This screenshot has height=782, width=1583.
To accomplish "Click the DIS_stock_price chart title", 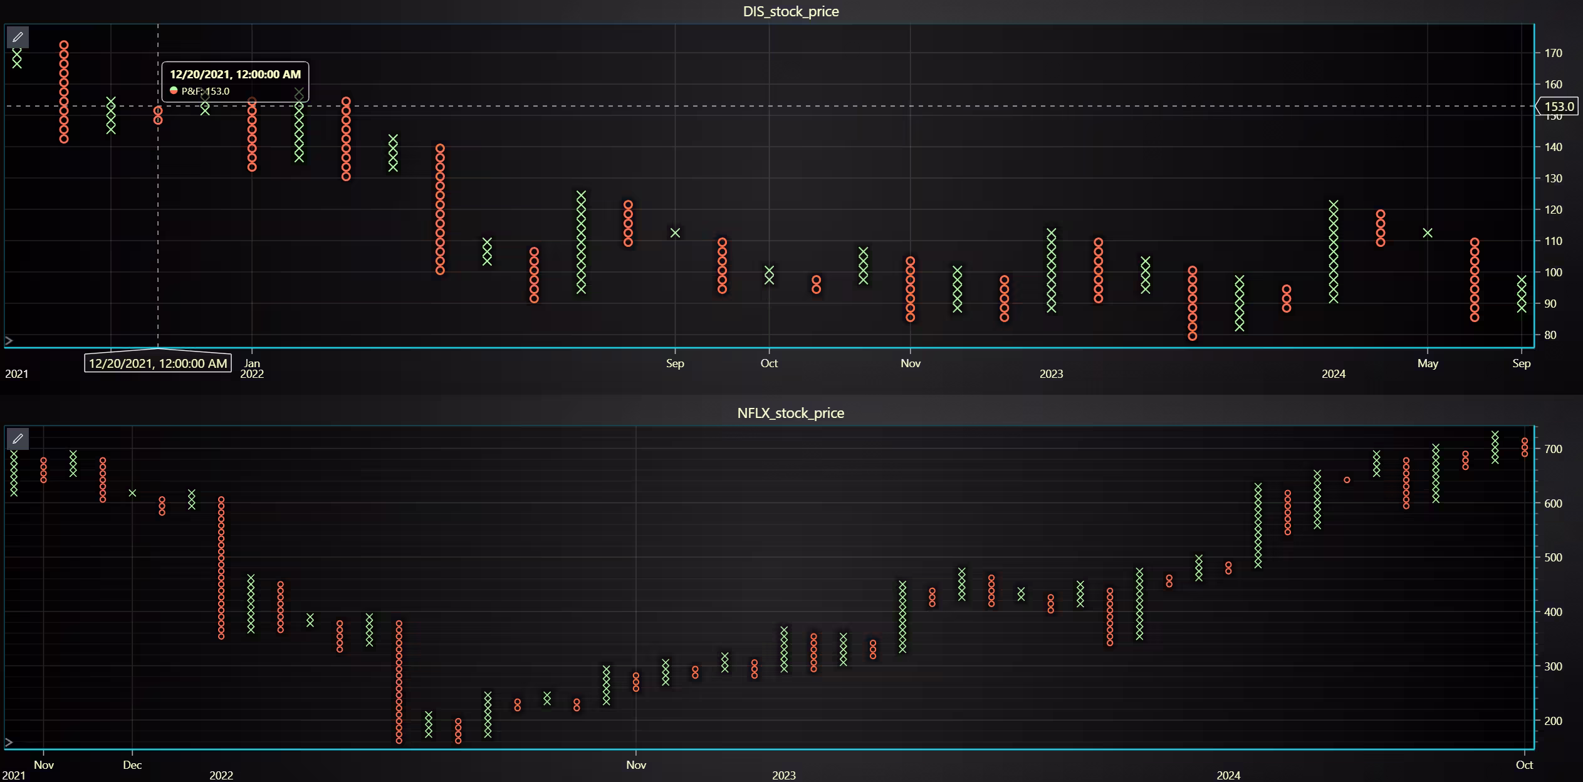I will tap(791, 11).
